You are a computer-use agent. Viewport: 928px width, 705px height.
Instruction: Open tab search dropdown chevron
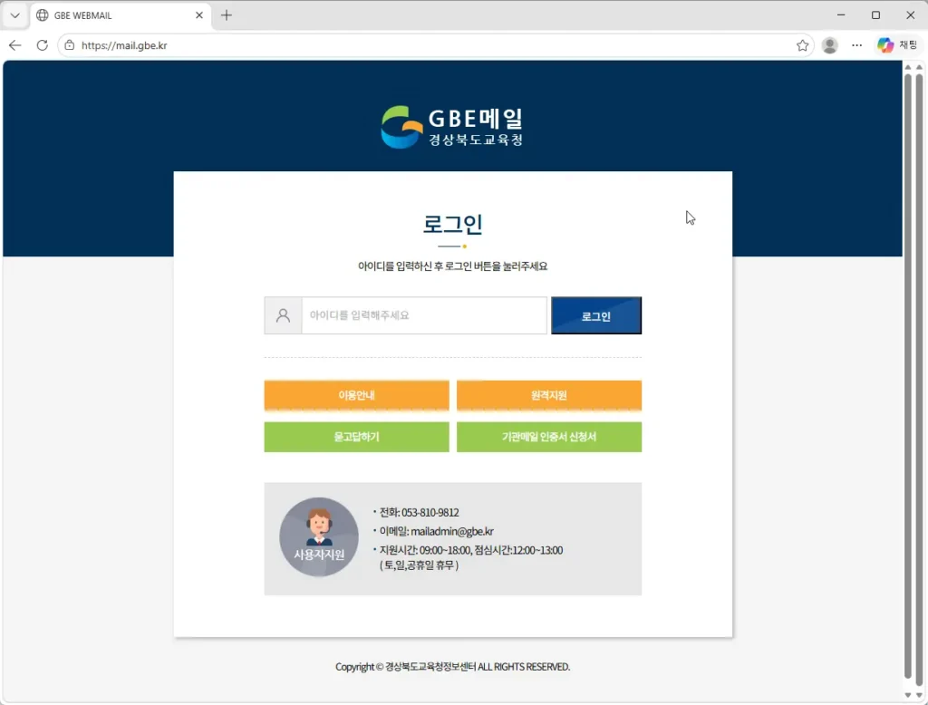pyautogui.click(x=14, y=15)
